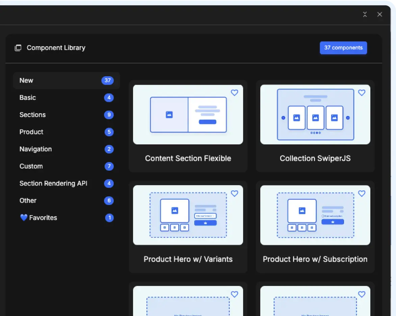This screenshot has width=396, height=316.
Task: Click the Content Section Flexible title
Action: (x=188, y=159)
